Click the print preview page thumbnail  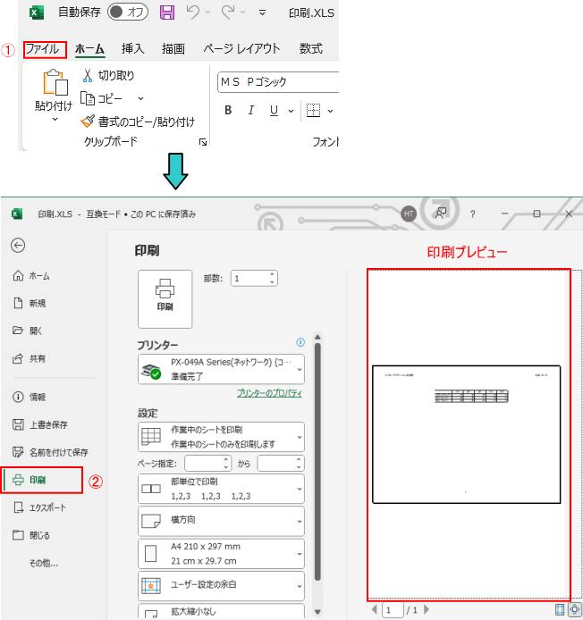[x=467, y=434]
